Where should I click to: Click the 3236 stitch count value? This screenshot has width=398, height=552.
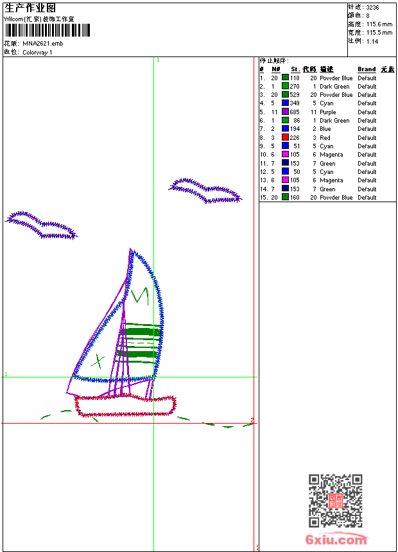pos(372,7)
